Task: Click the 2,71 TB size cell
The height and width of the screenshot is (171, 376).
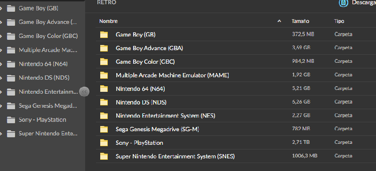Action: pos(301,142)
